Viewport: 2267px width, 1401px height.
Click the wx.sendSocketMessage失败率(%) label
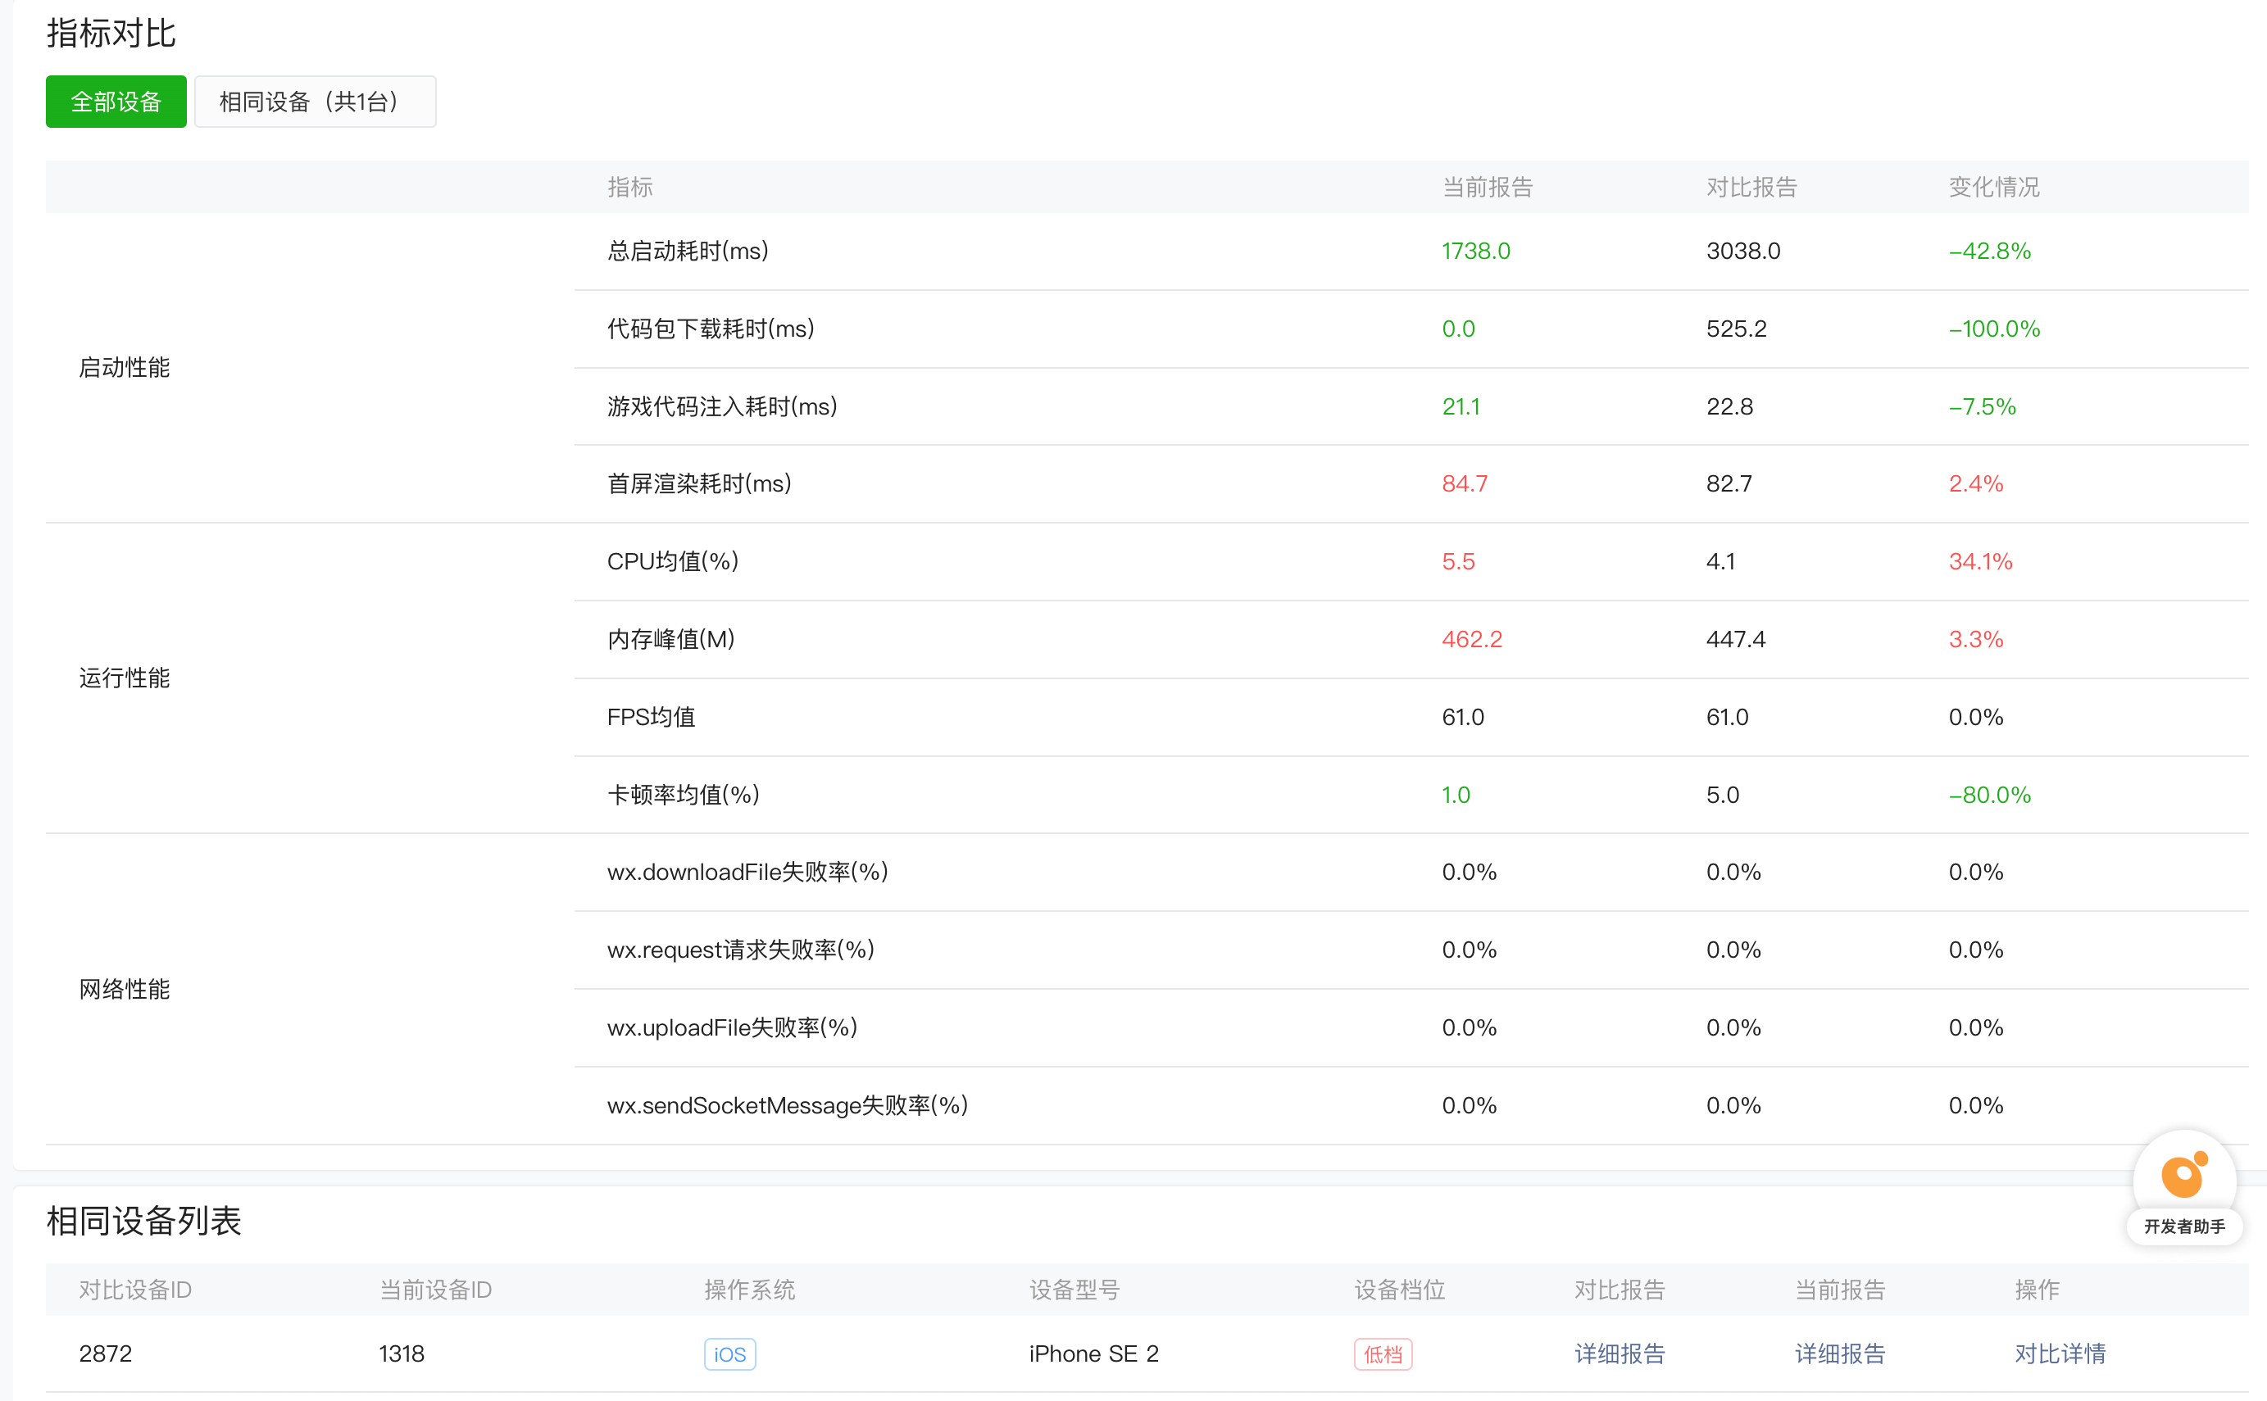tap(788, 1105)
